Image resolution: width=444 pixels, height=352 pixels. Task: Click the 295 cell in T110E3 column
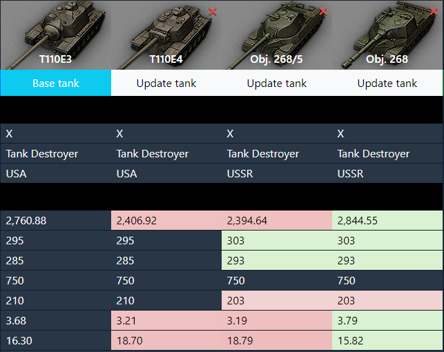click(x=56, y=240)
